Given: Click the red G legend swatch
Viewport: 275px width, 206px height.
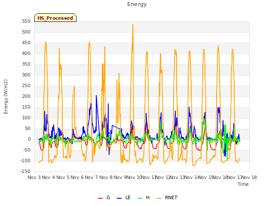Looking at the screenshot, I should tap(100, 198).
